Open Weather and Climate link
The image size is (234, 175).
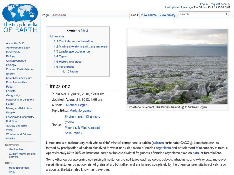point(19,134)
